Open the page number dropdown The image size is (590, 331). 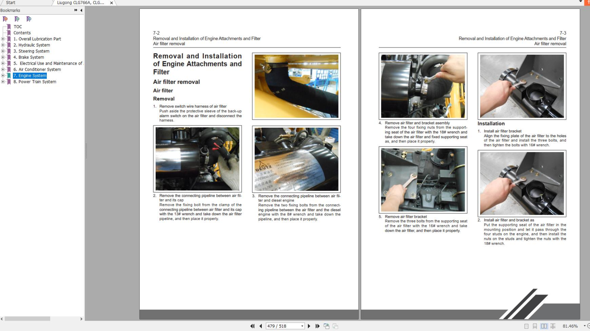click(302, 326)
